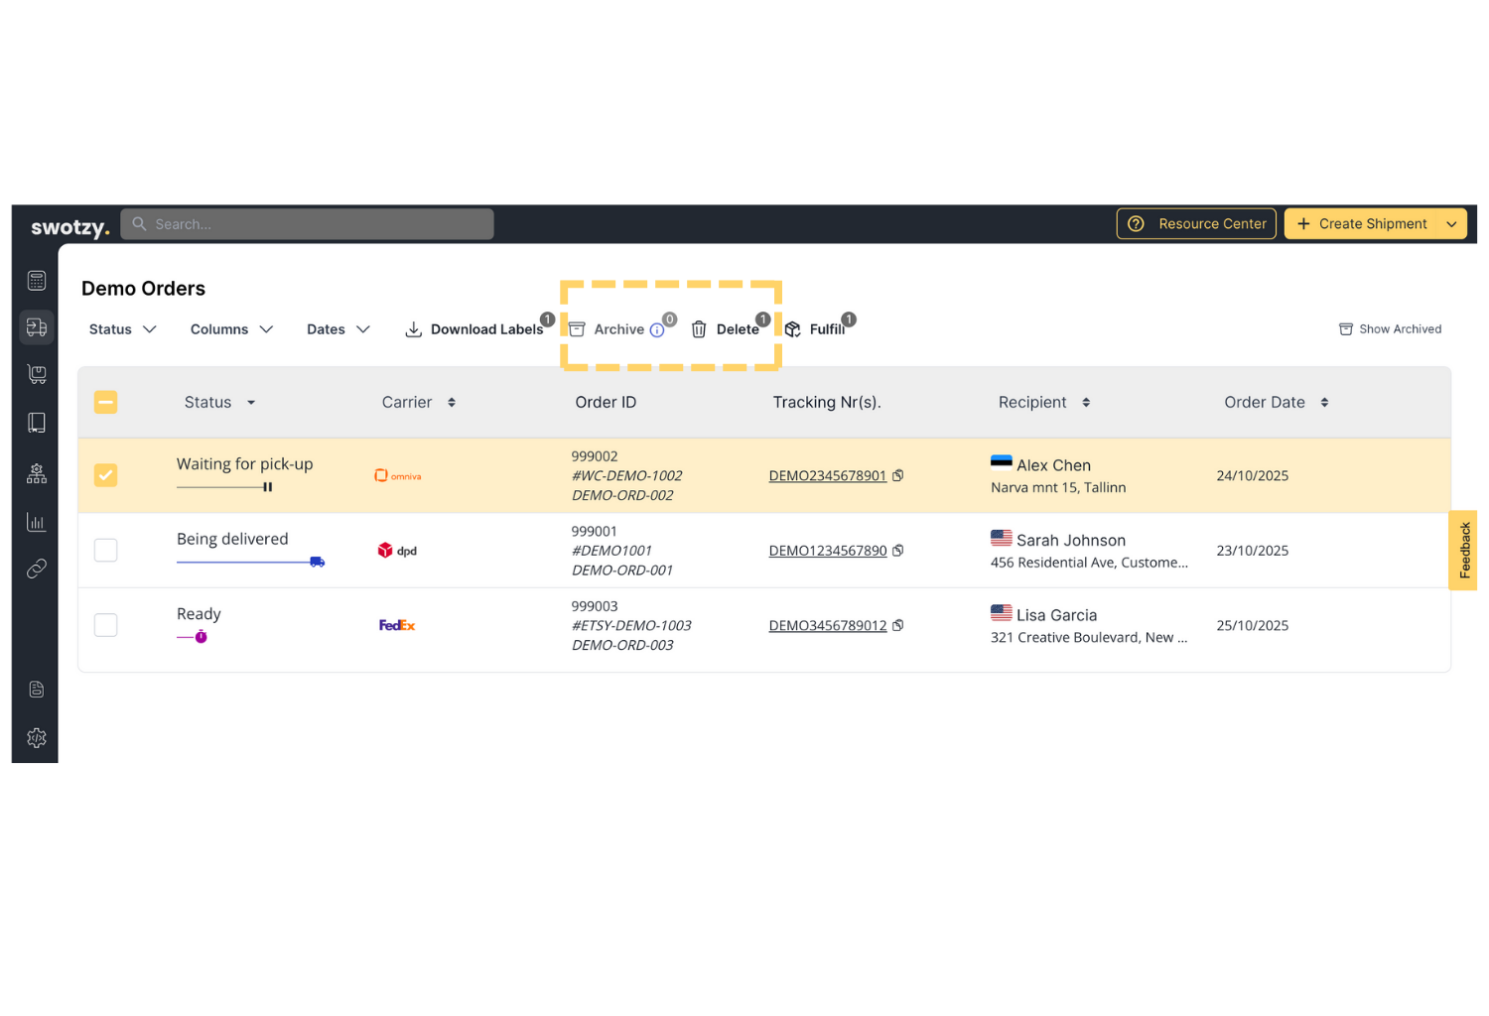Uncheck the Alex Chen order checkbox
The width and height of the screenshot is (1489, 1016).
(x=105, y=475)
